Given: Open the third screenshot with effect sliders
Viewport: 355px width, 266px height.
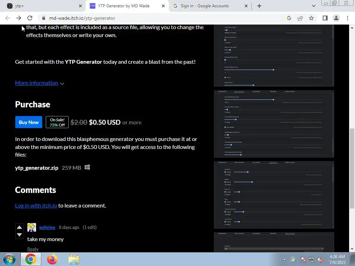Looking at the screenshot, I should (x=274, y=195).
